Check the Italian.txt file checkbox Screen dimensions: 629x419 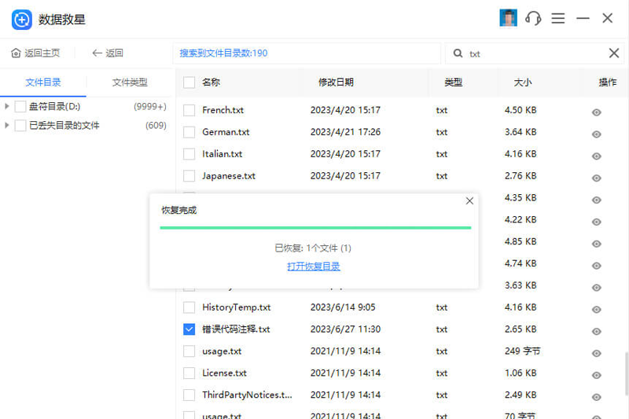[189, 154]
